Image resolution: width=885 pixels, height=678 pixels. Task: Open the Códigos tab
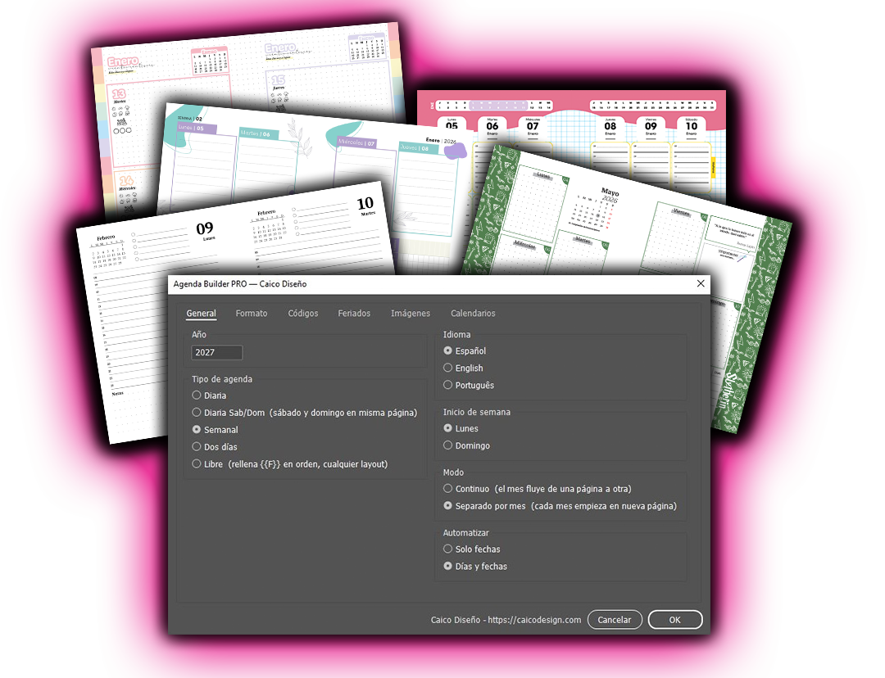tap(302, 313)
